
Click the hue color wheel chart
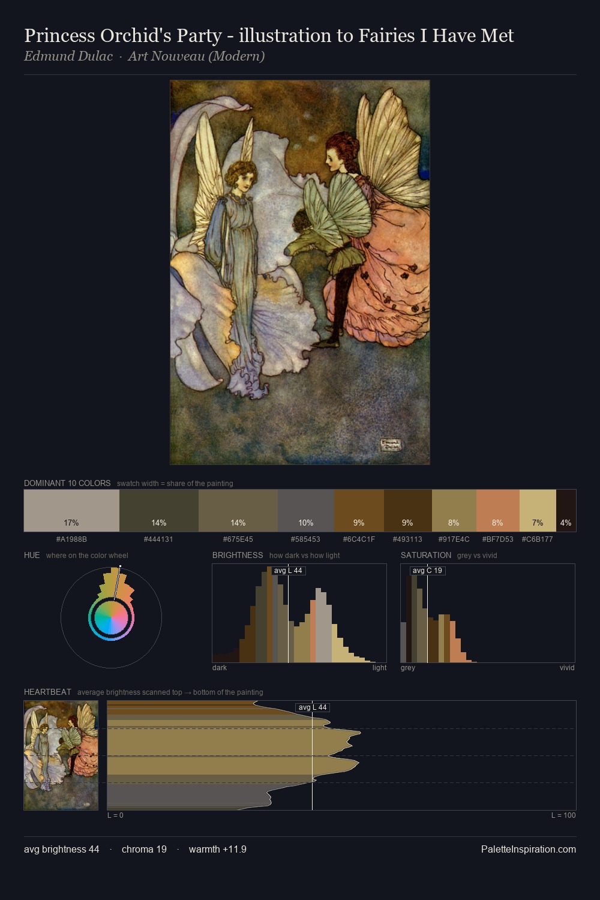pos(111,617)
